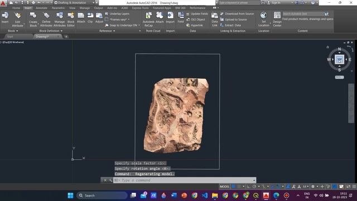Switch to the View ribbon tab
This screenshot has height=201, width=357.
[72, 8]
